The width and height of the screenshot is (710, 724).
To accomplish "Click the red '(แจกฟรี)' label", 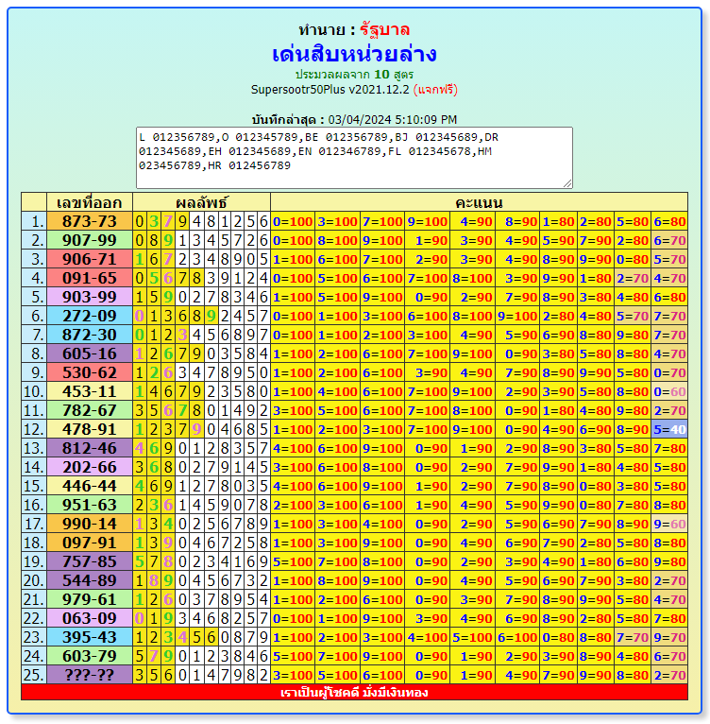I will 435,90.
